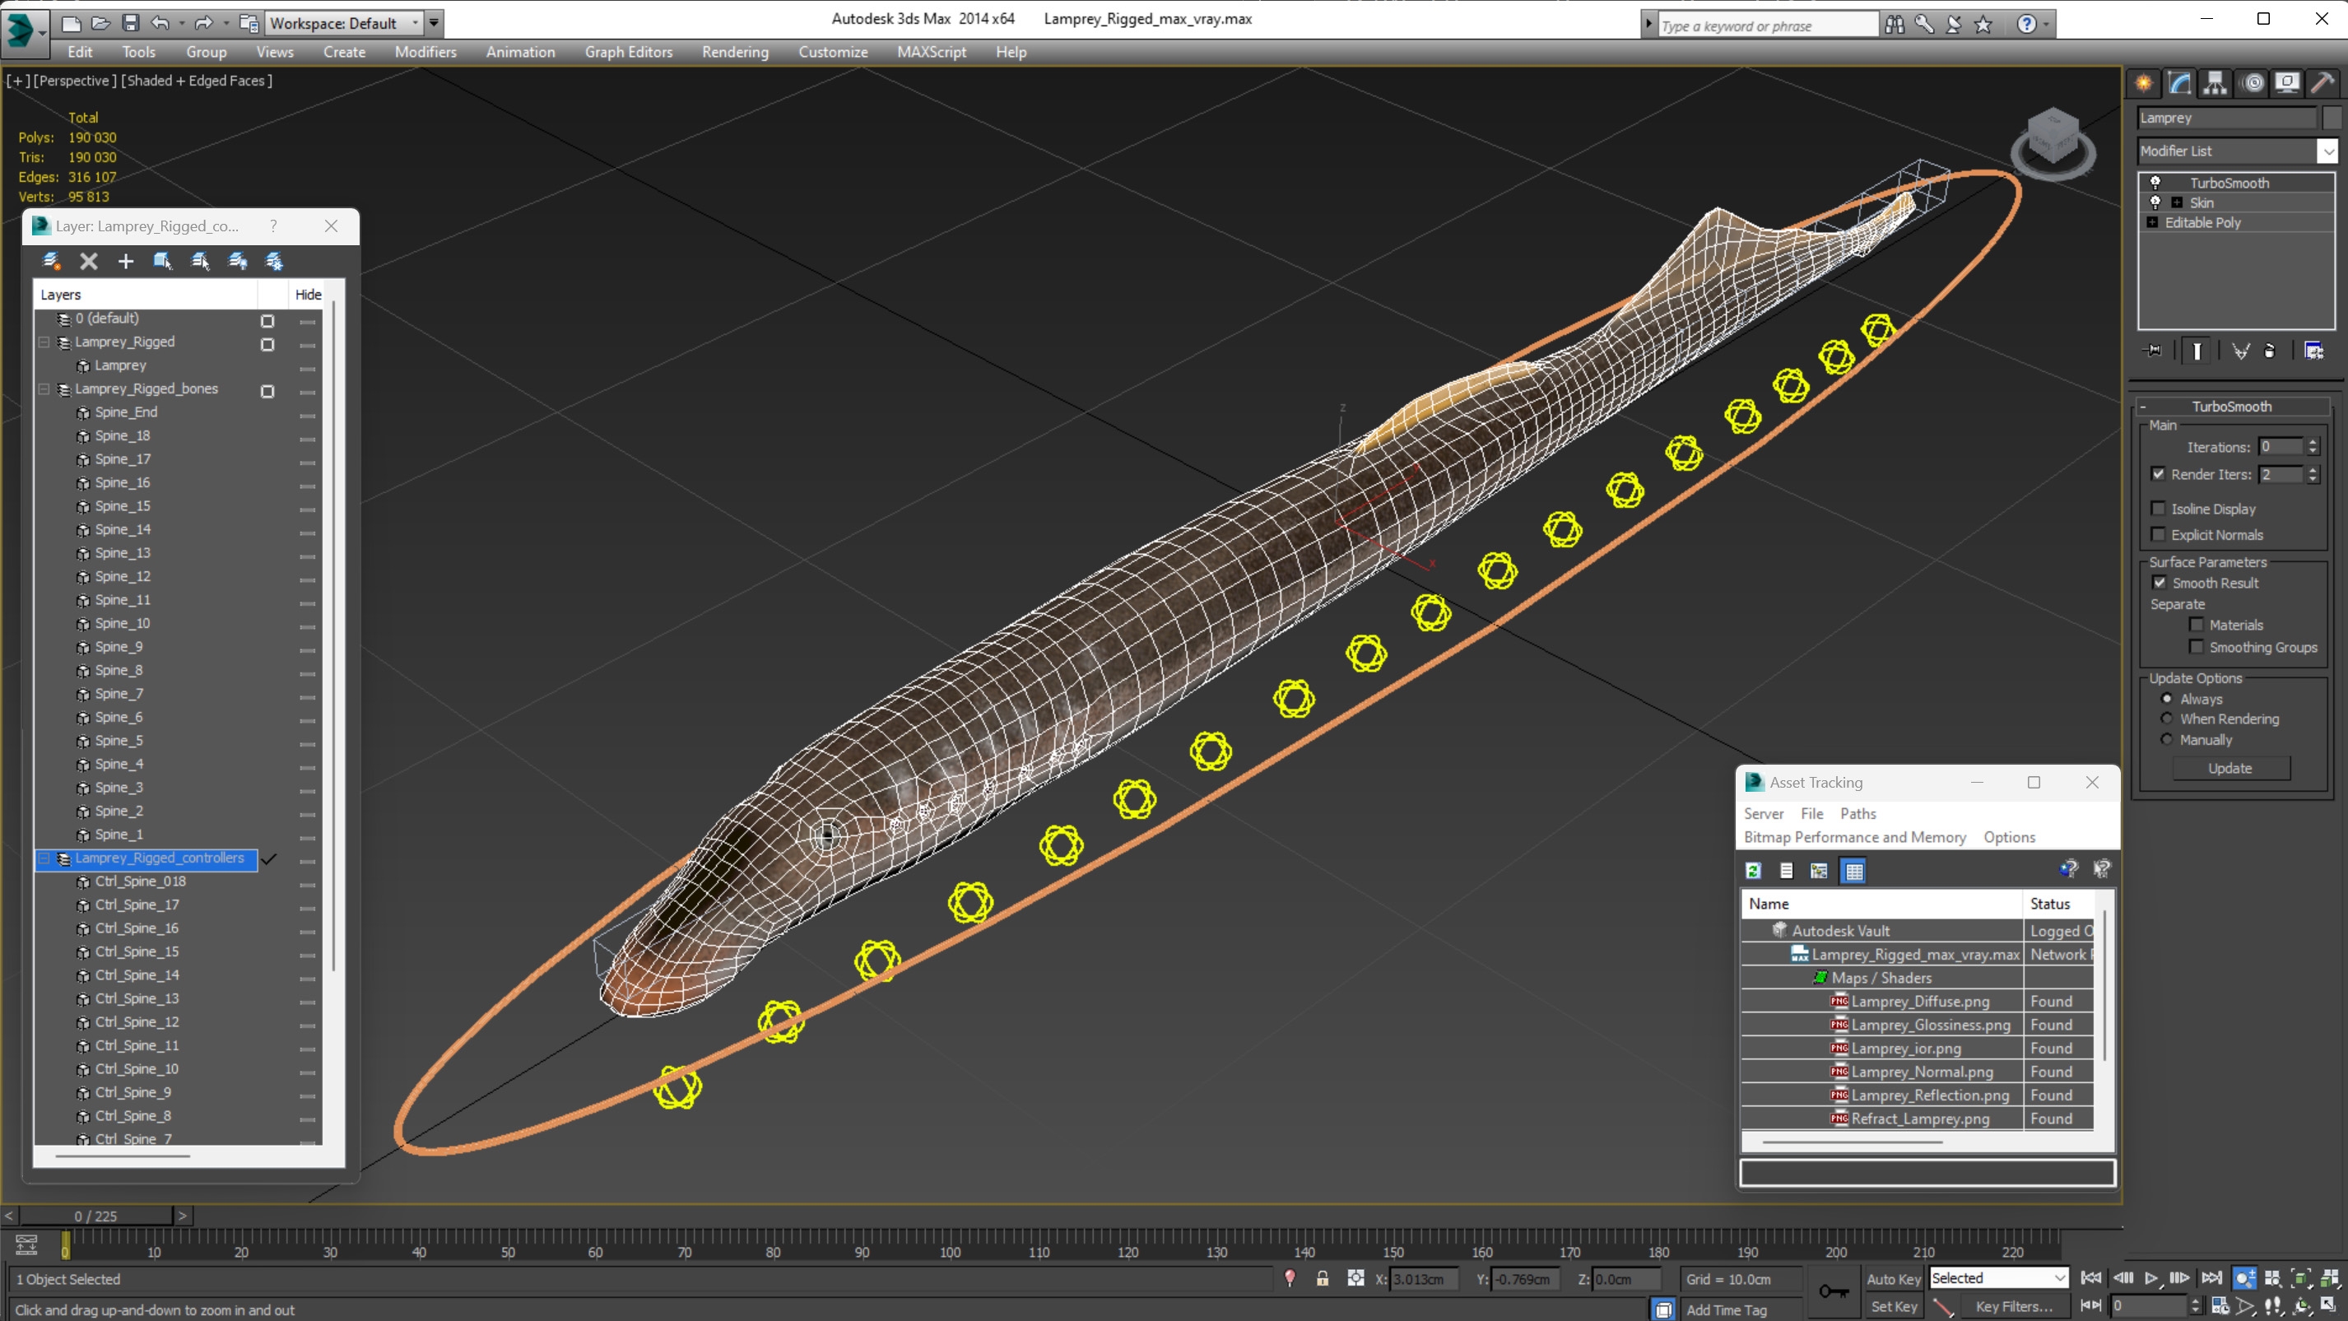Select Manually update radio option
Image resolution: width=2348 pixels, height=1321 pixels.
[2167, 739]
